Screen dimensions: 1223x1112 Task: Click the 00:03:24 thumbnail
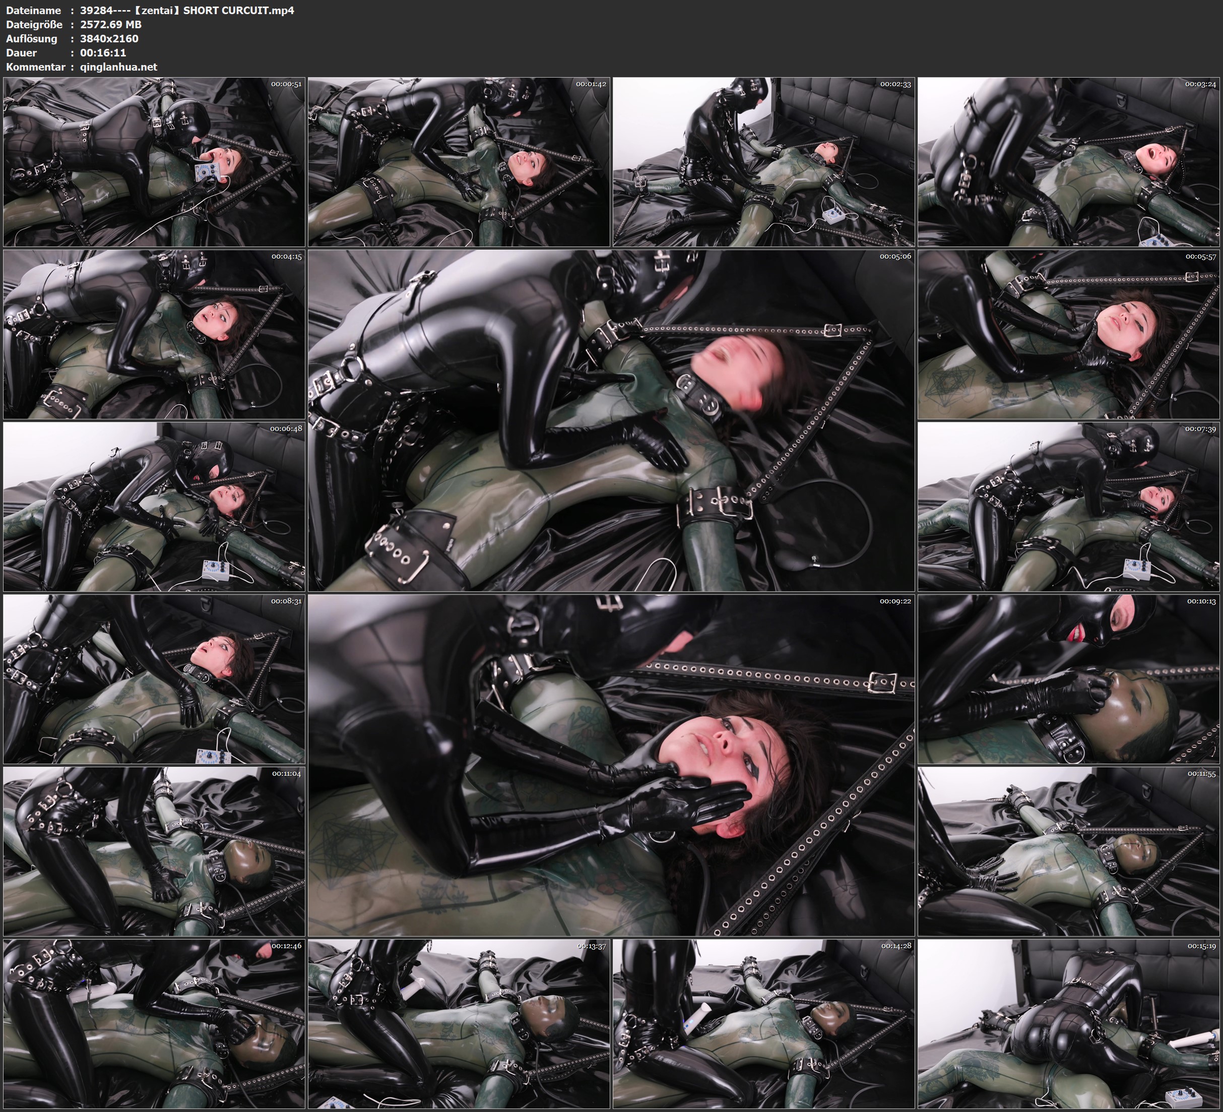(1068, 161)
